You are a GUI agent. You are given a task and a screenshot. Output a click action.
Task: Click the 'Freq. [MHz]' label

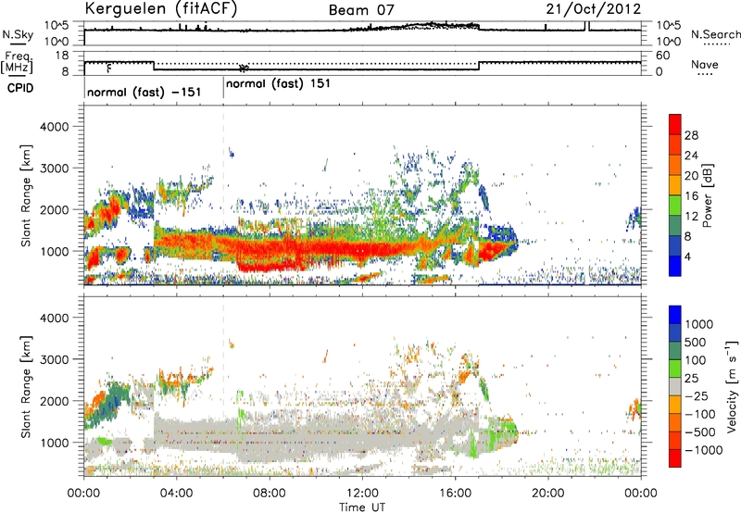click(17, 63)
